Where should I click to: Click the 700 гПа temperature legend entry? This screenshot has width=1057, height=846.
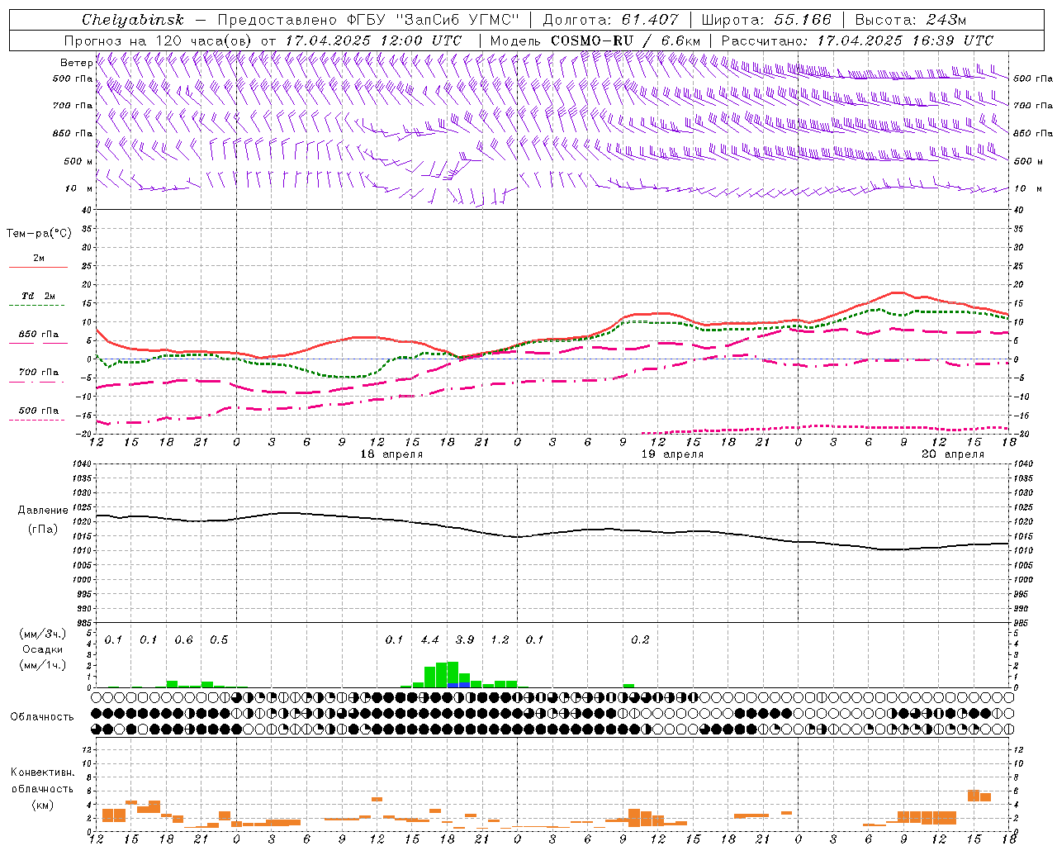(x=39, y=373)
